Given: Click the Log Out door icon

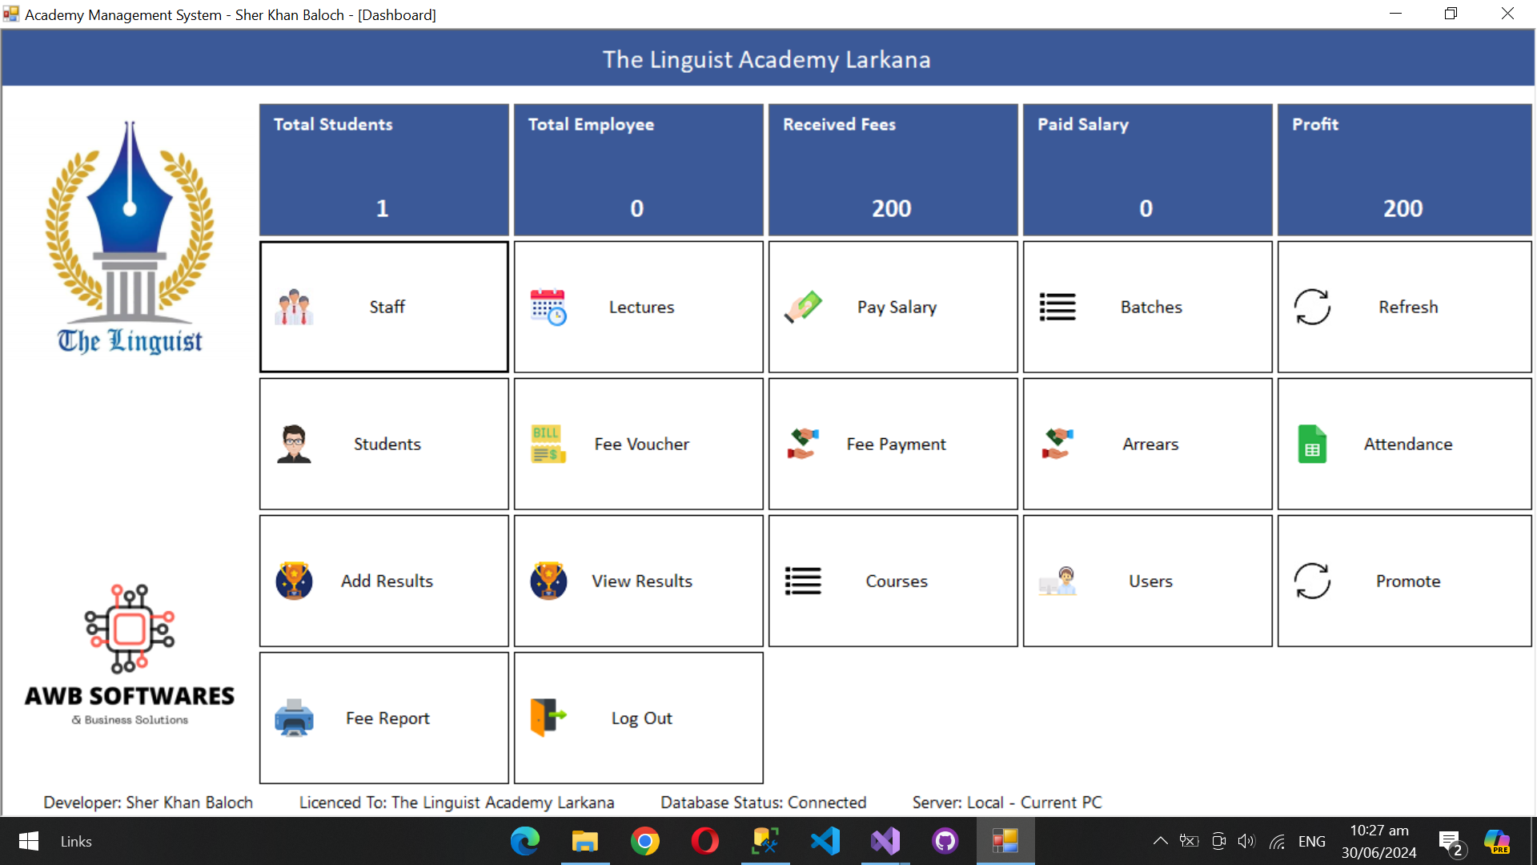Looking at the screenshot, I should coord(548,718).
